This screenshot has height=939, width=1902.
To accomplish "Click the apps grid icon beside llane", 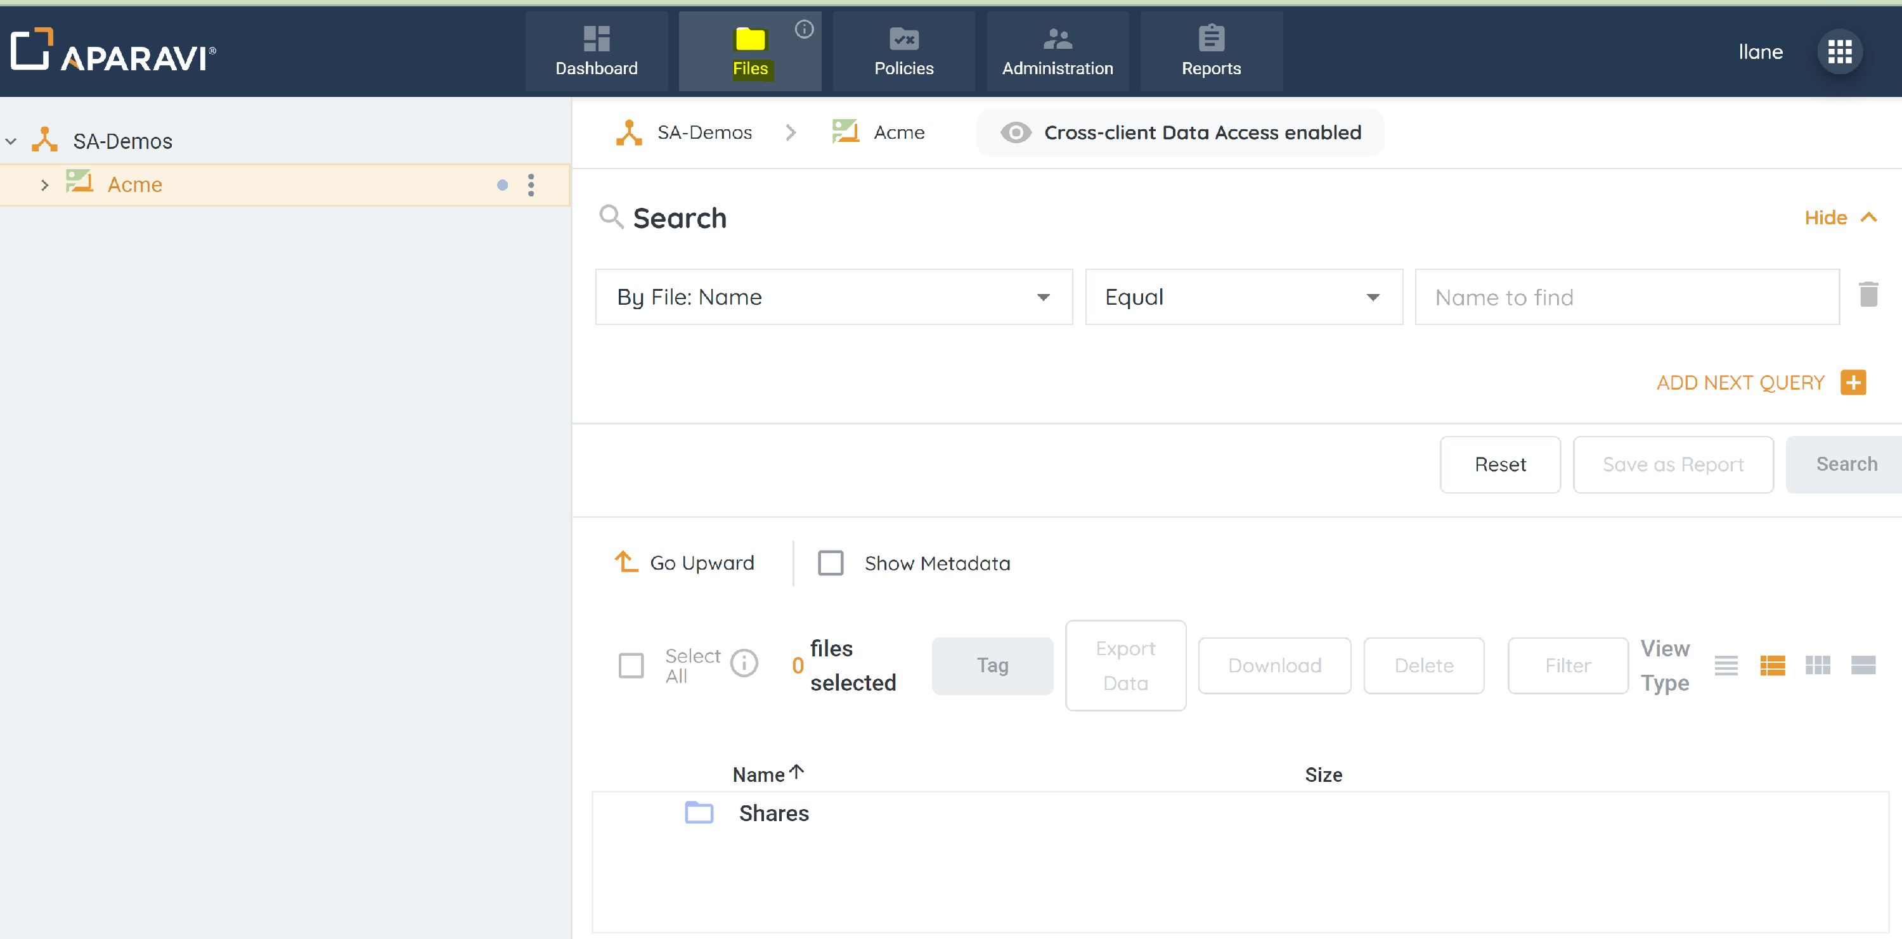I will (x=1839, y=51).
